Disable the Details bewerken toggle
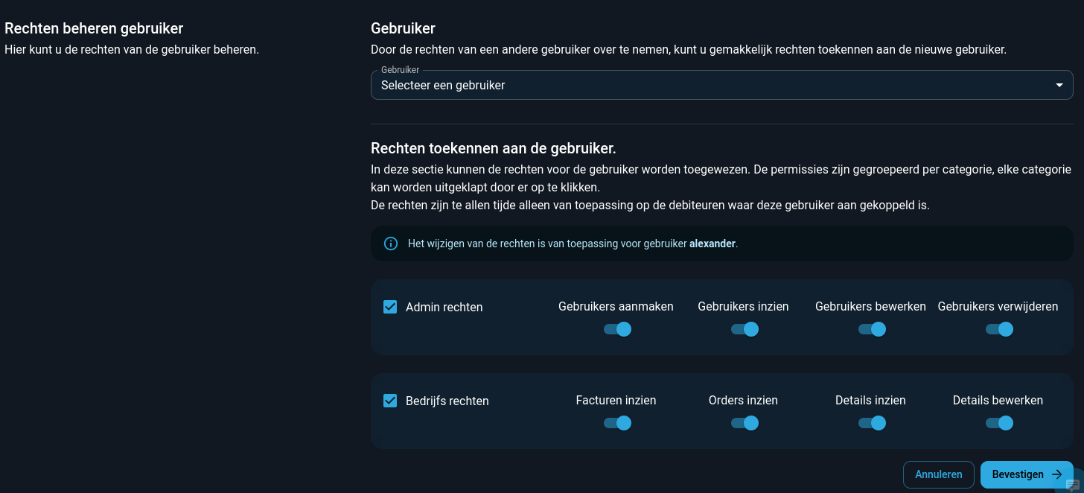The width and height of the screenshot is (1084, 493). (999, 423)
